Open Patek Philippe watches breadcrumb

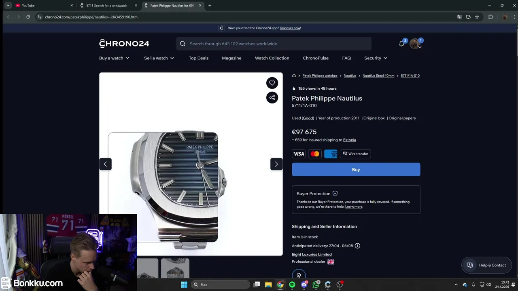320,76
